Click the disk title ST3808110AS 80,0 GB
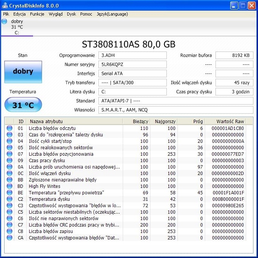The height and width of the screenshot is (258, 258). (128, 44)
